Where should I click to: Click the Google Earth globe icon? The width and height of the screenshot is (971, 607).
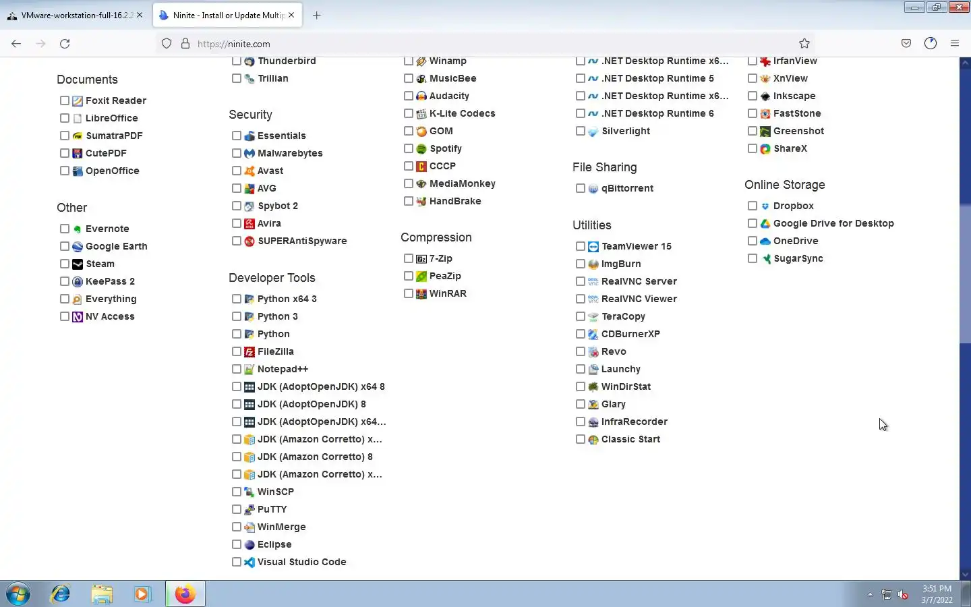pos(78,246)
